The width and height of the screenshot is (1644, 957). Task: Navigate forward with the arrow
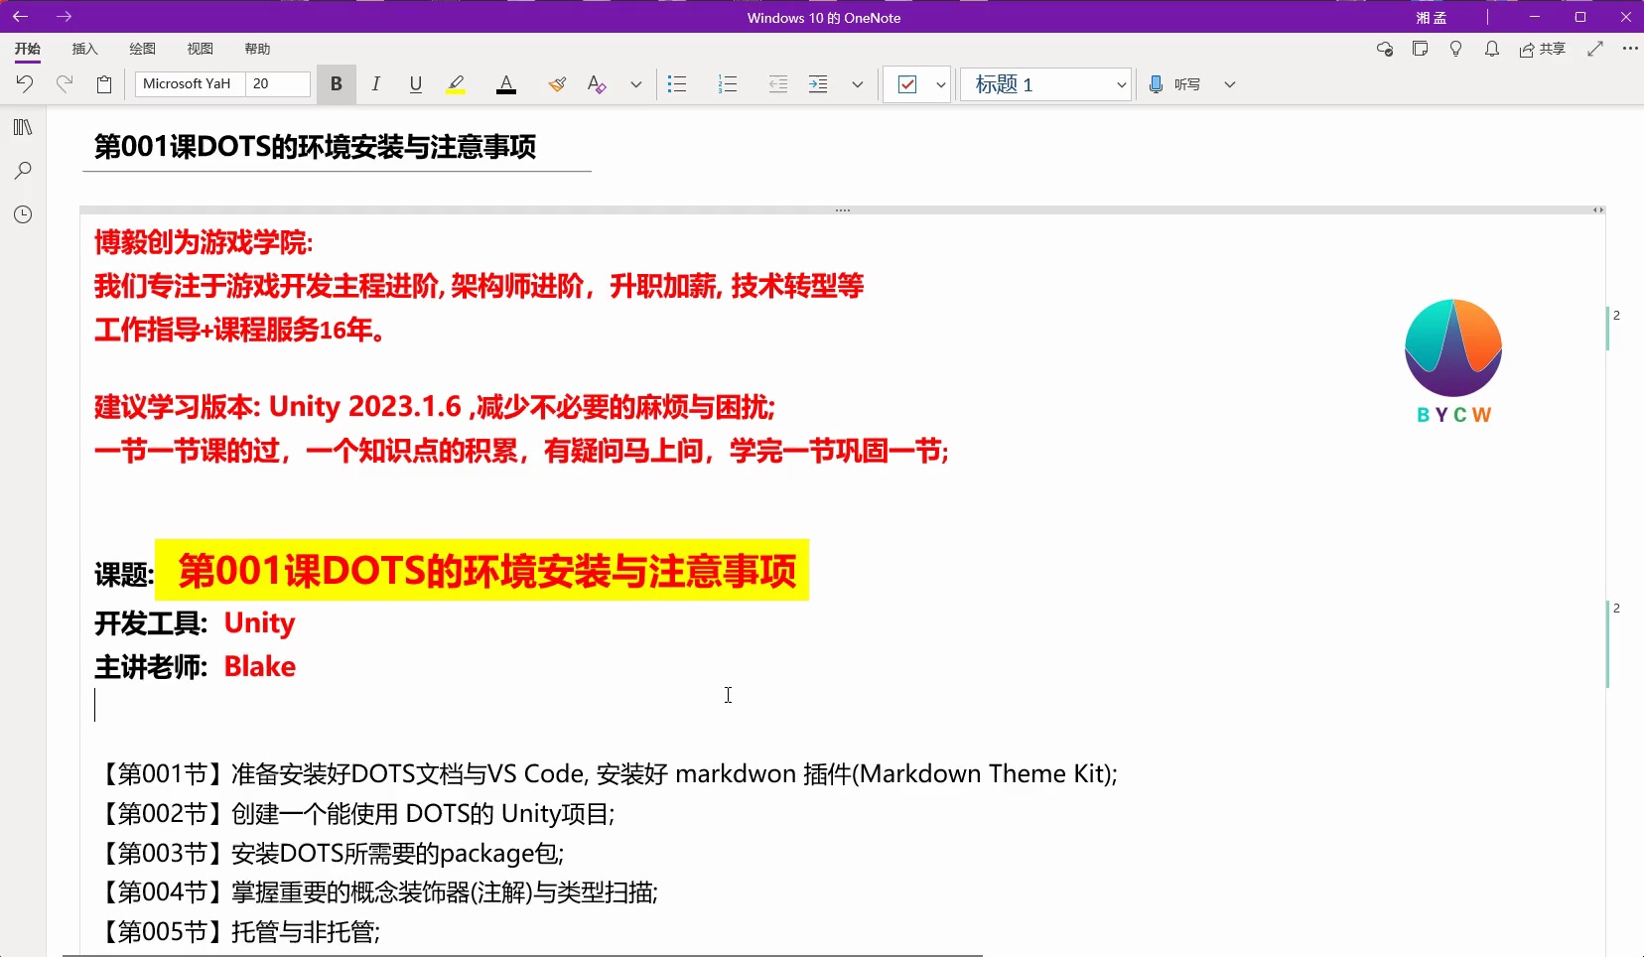[x=65, y=17]
